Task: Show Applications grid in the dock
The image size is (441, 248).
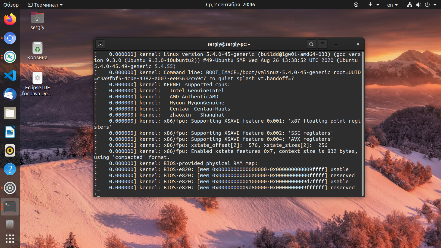Action: [x=10, y=239]
